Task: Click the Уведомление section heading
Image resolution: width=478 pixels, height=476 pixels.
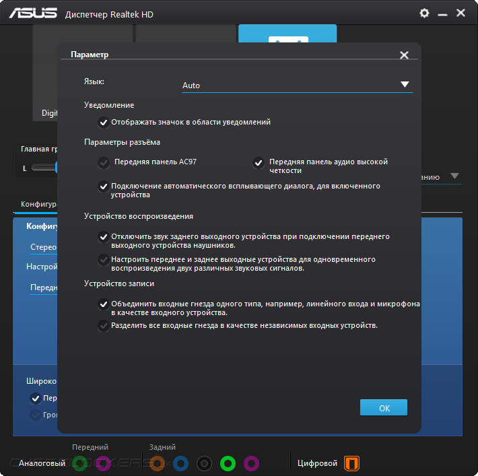Action: 109,105
